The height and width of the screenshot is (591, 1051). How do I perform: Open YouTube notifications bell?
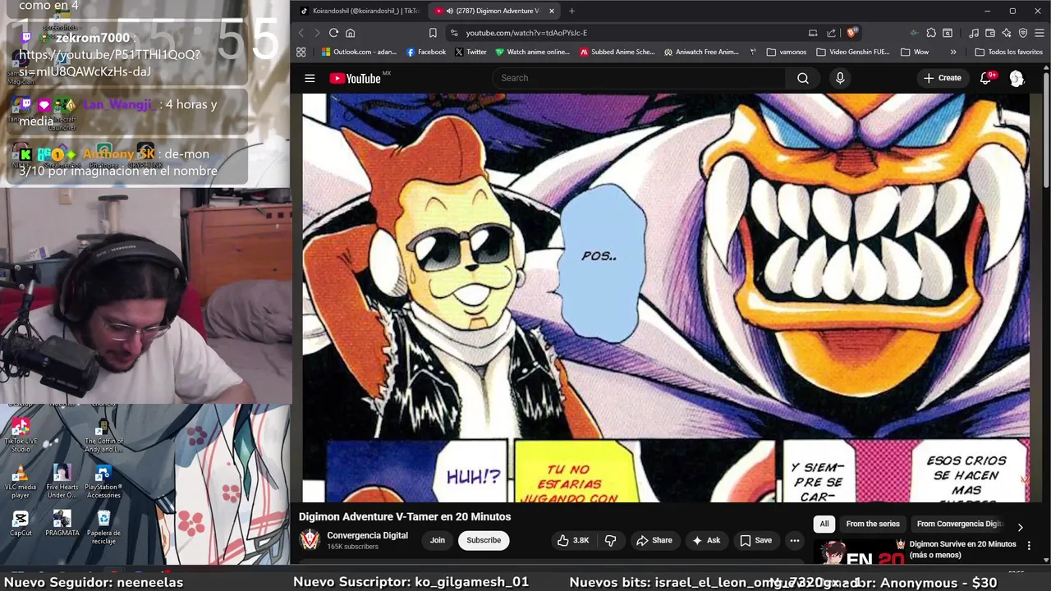point(985,78)
